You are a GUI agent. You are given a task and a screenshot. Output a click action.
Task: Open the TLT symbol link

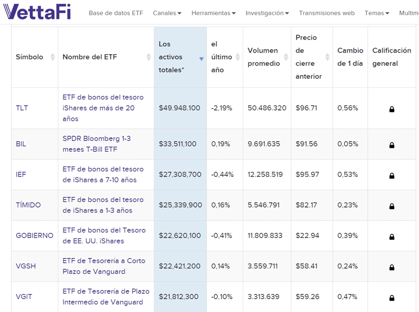(x=22, y=108)
